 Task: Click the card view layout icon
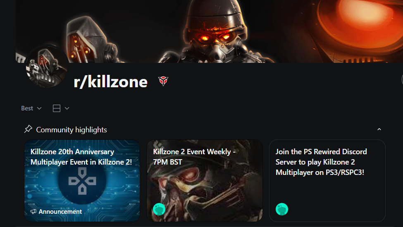click(x=57, y=108)
